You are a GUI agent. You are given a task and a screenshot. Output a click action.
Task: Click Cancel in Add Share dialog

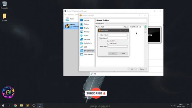click(x=123, y=54)
